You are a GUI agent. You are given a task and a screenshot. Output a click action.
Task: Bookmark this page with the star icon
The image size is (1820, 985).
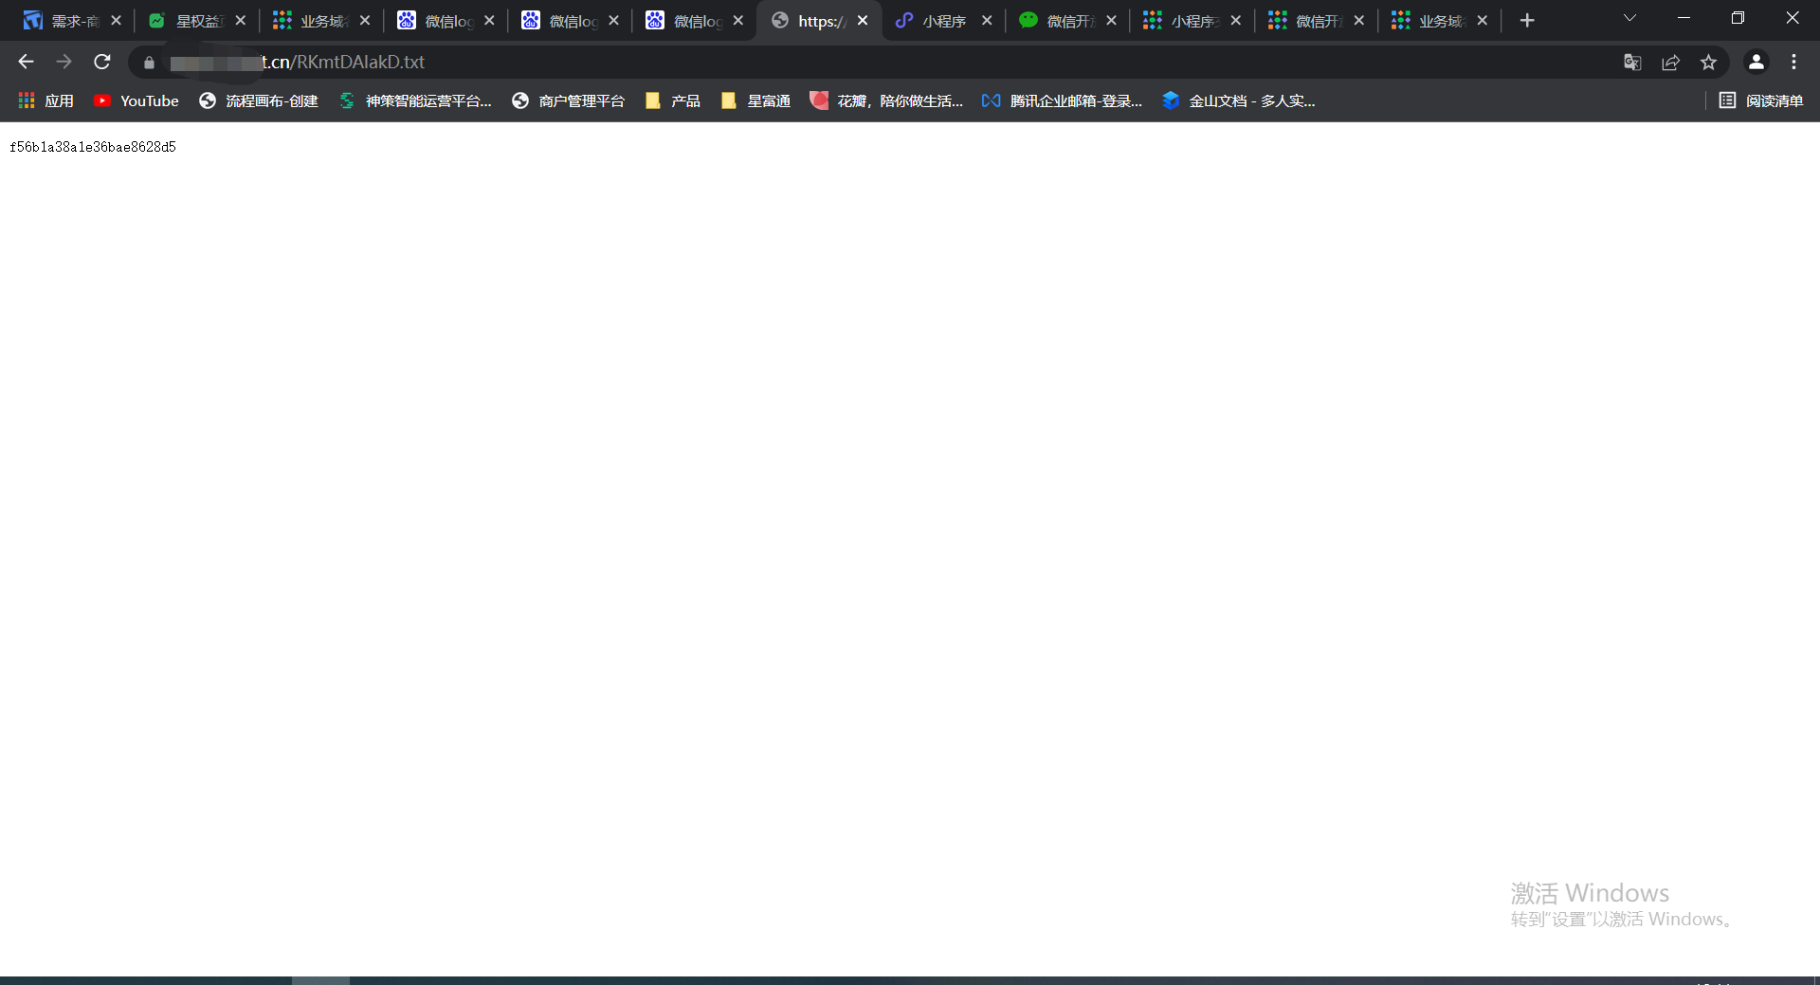pyautogui.click(x=1708, y=63)
